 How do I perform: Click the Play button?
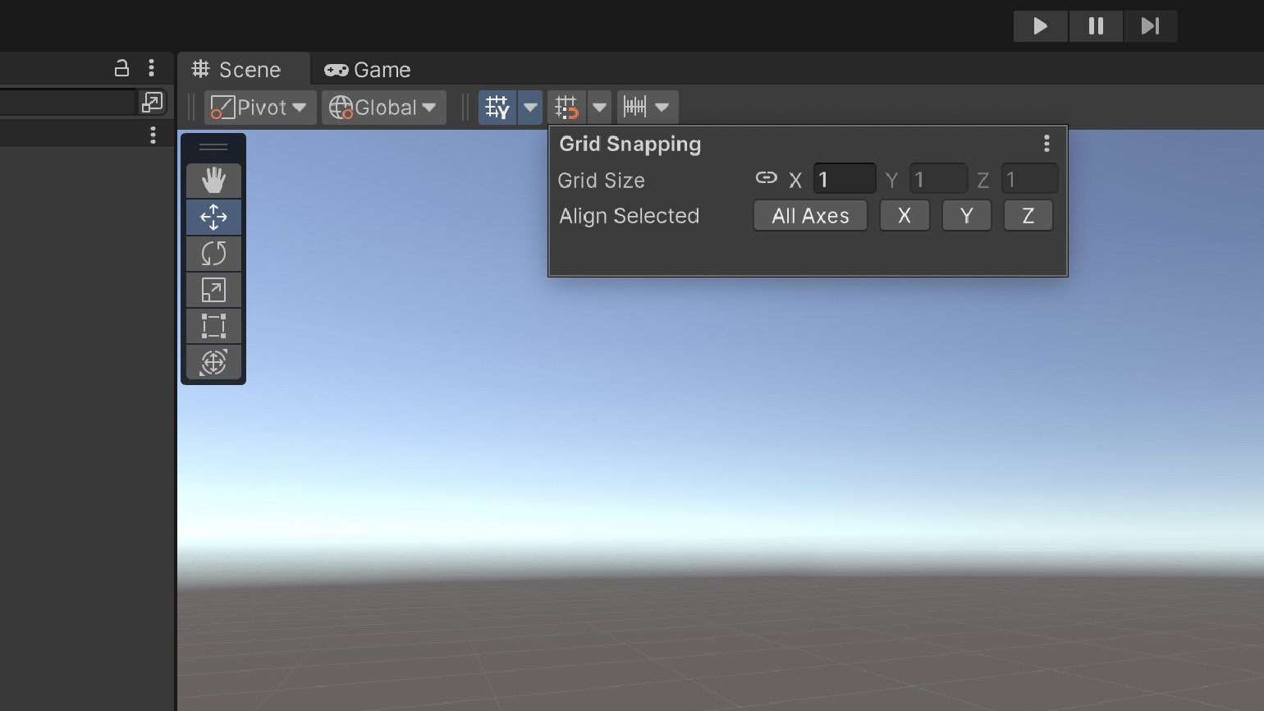pyautogui.click(x=1040, y=26)
